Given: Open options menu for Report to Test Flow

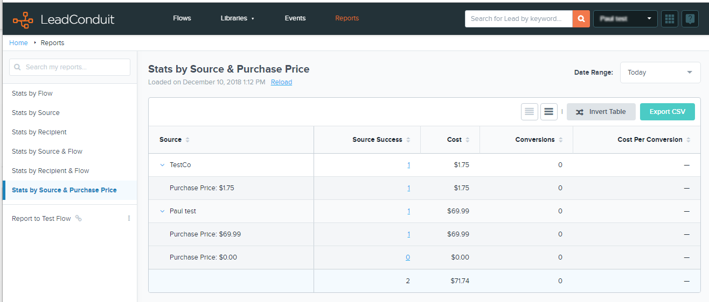Looking at the screenshot, I should pyautogui.click(x=129, y=218).
